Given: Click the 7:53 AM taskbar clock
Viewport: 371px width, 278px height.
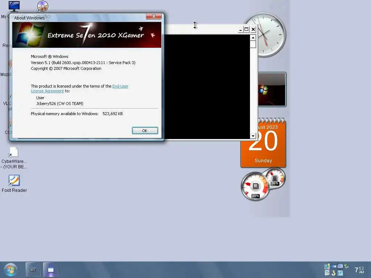Looking at the screenshot, I should click(359, 270).
